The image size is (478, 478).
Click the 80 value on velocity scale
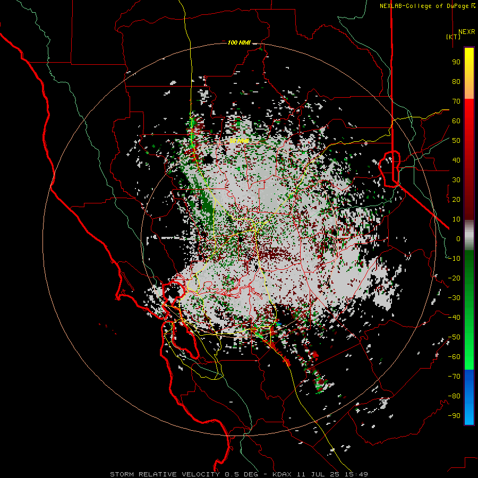(x=456, y=81)
